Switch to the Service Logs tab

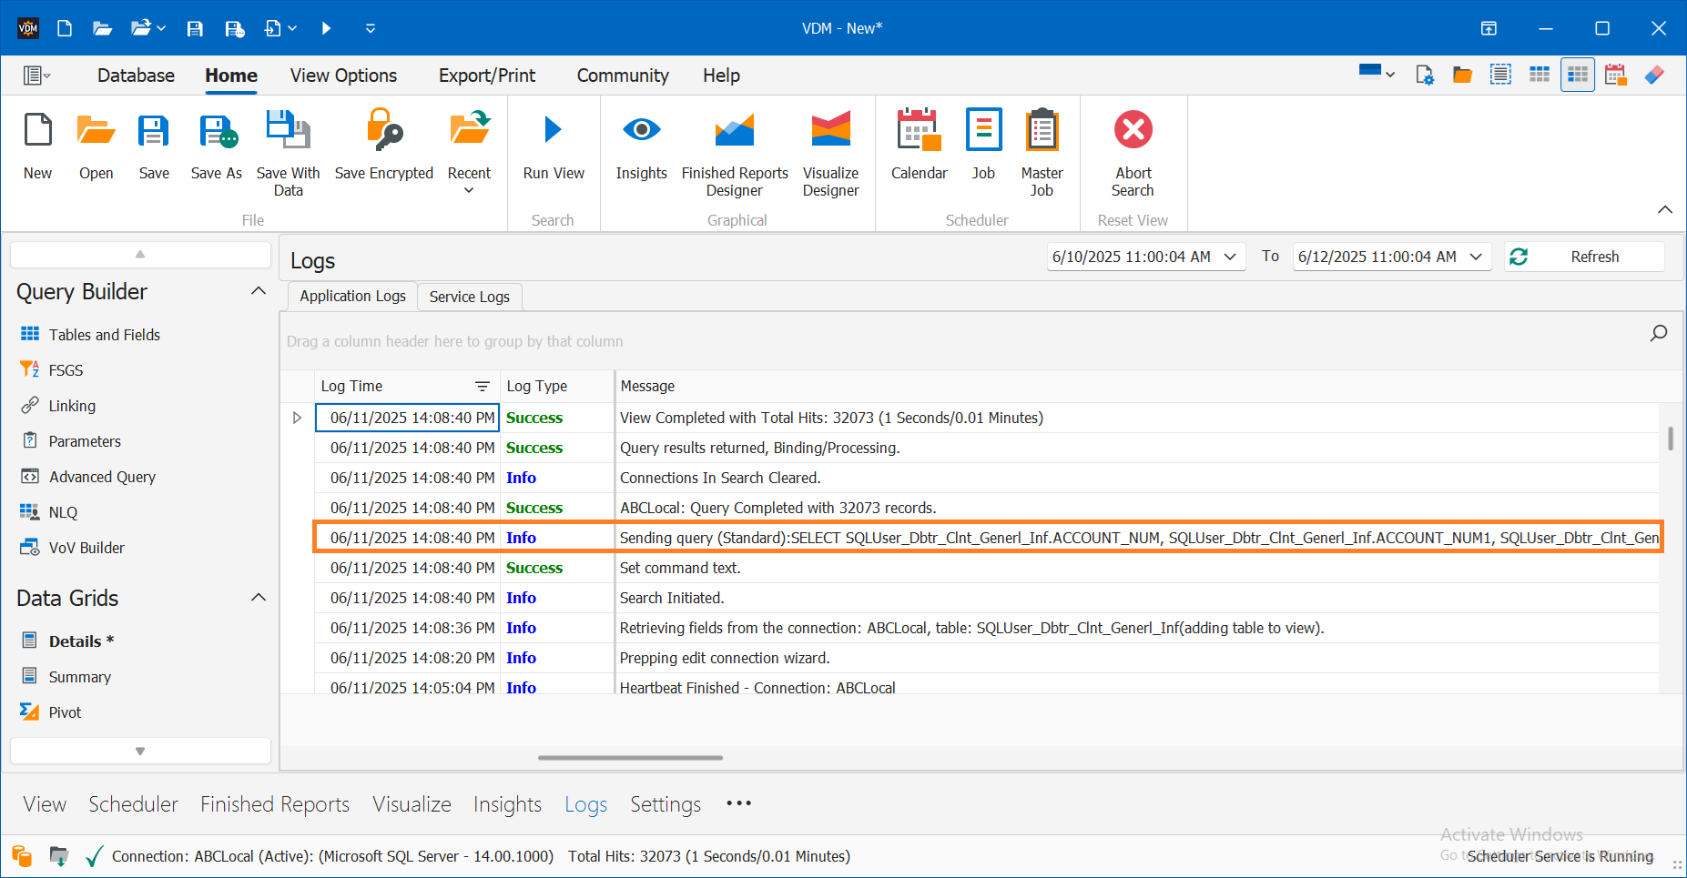(469, 296)
